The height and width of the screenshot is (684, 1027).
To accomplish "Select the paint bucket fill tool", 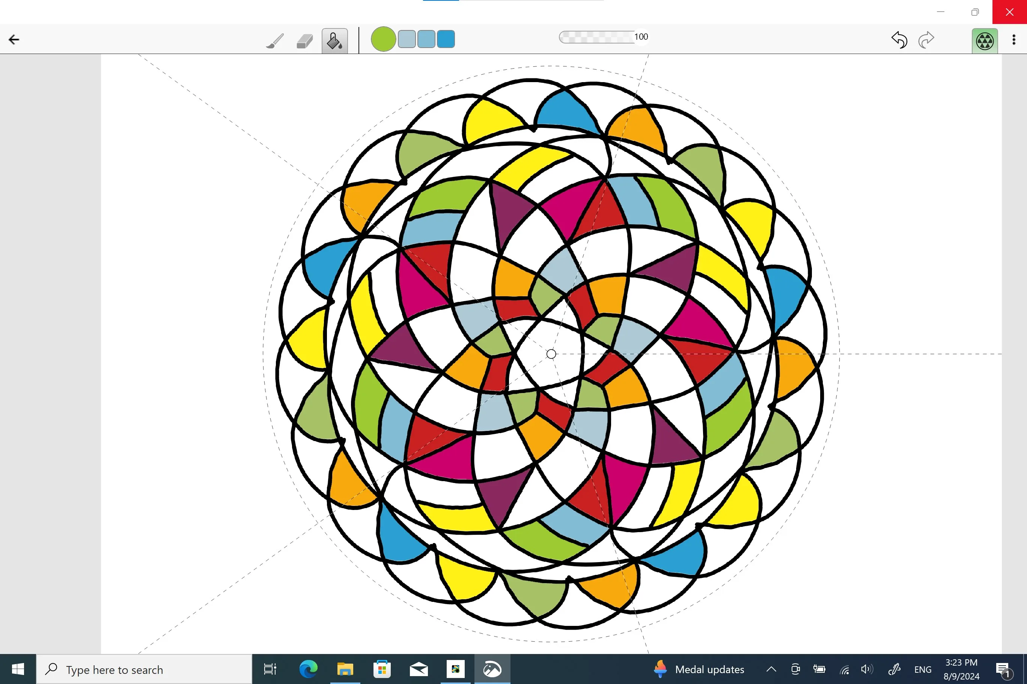I will coord(334,41).
